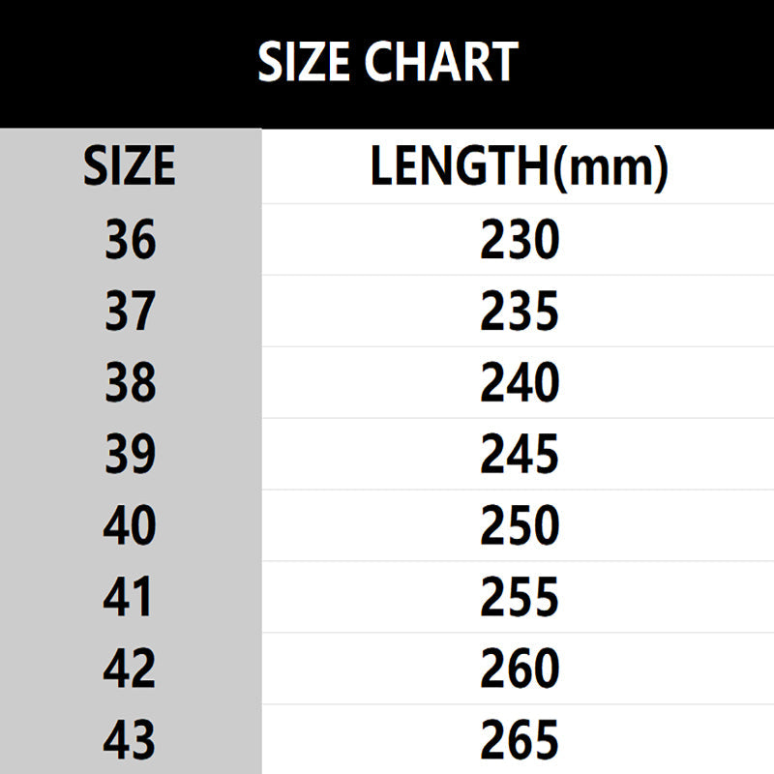Select size 43 cell
This screenshot has width=774, height=774.
pos(130,739)
